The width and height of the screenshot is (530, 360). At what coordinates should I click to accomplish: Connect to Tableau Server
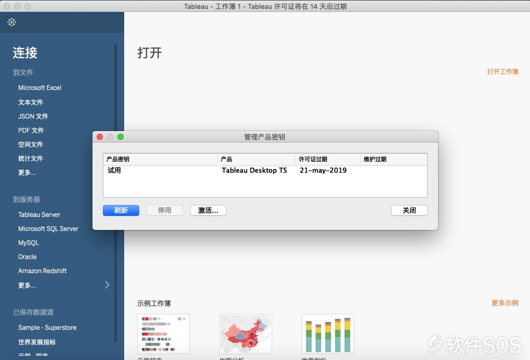[39, 214]
